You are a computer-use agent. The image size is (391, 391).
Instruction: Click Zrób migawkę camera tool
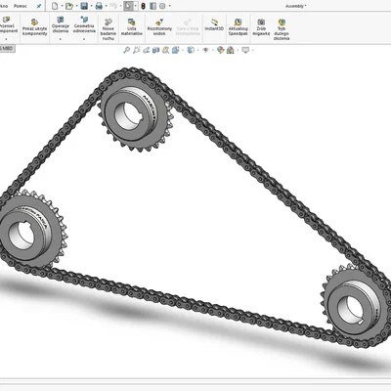pos(261,26)
